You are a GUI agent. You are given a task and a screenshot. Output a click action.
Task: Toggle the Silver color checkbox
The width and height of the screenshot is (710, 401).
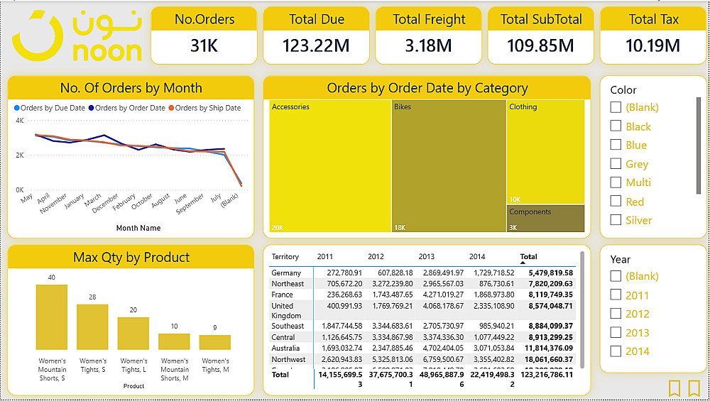tap(616, 220)
